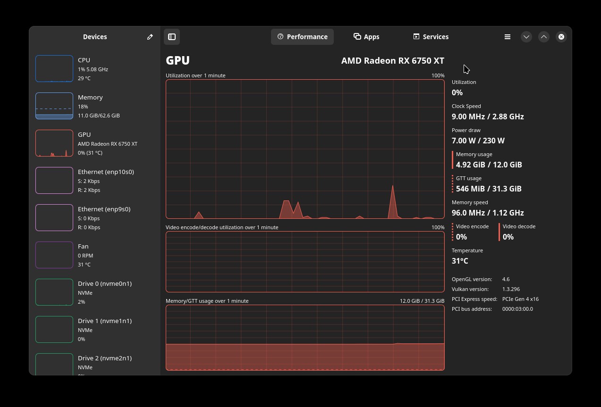Click the 12.0 GiB / 31.3 GiB graph label
This screenshot has height=407, width=601.
(x=422, y=301)
